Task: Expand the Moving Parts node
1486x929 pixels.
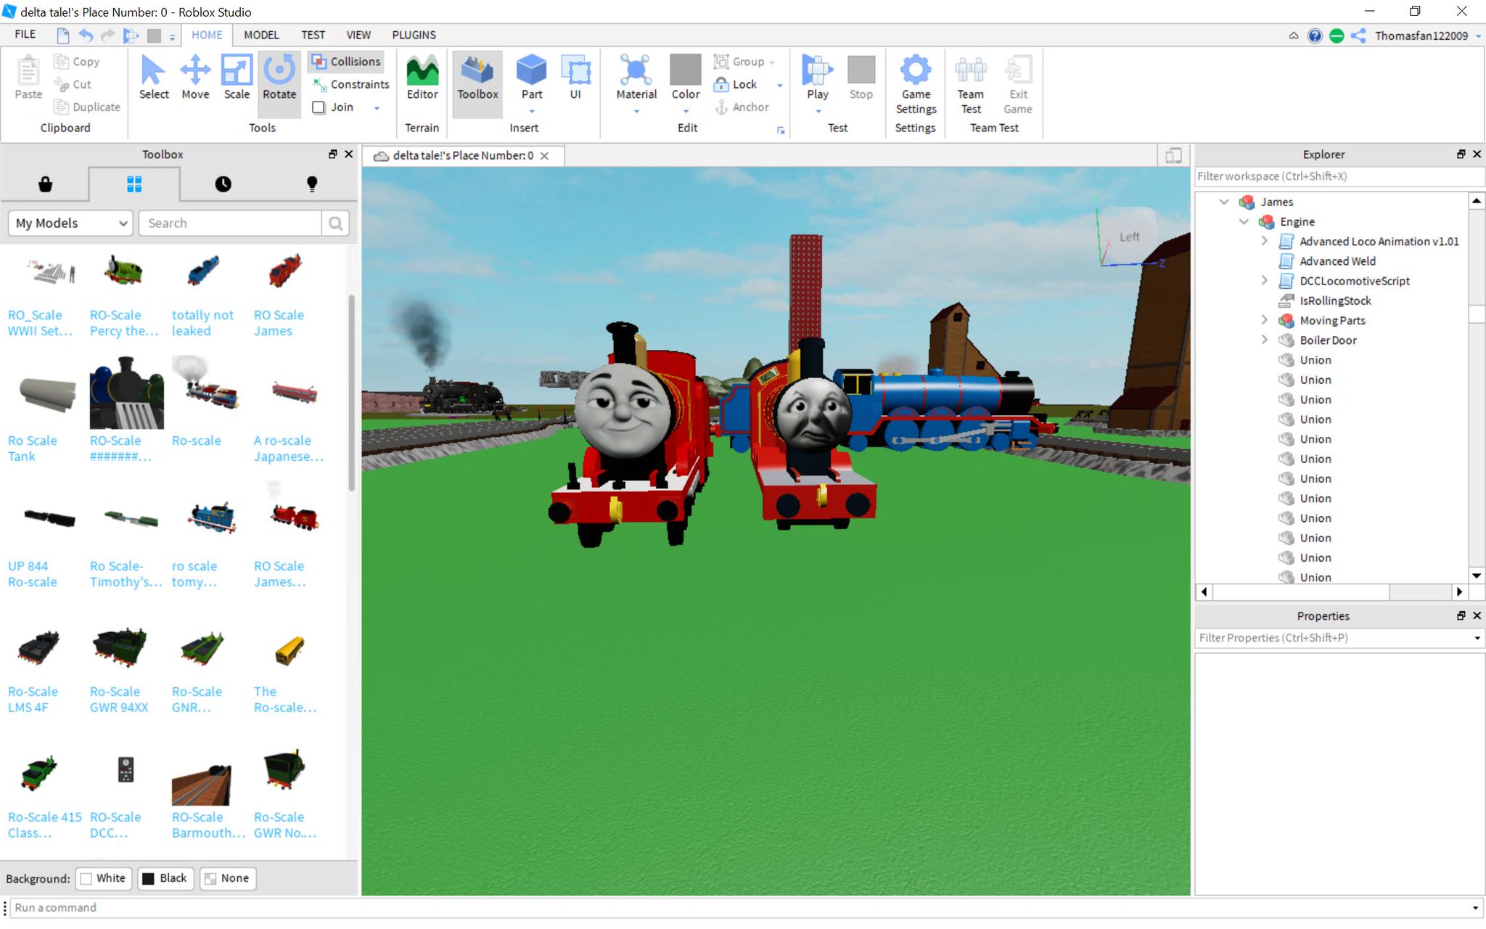Action: click(x=1264, y=320)
